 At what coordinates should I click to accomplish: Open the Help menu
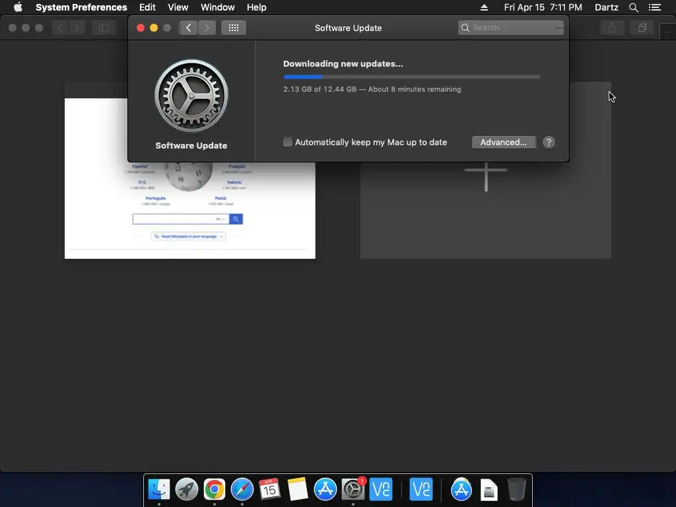point(257,7)
